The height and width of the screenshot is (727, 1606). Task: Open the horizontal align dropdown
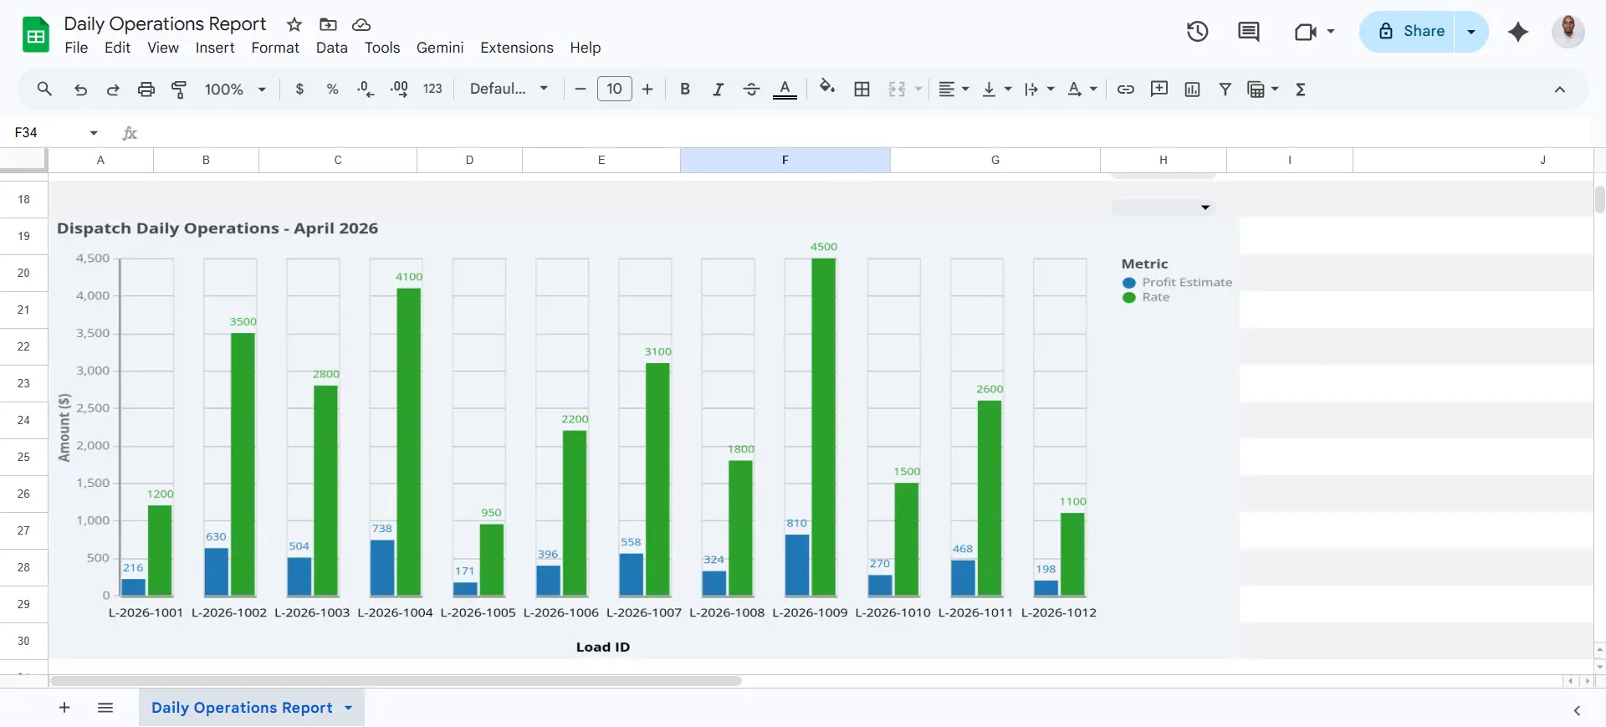pos(954,89)
